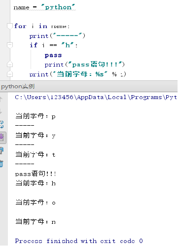Select the python实例 run tab
The width and height of the screenshot is (178, 246).
[x=18, y=86]
